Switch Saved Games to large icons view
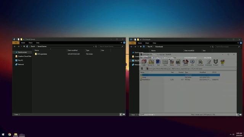This screenshot has width=244, height=137. click(x=124, y=115)
